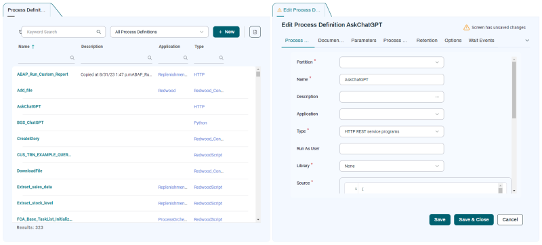Click the Name column filter search icon
Image resolution: width=542 pixels, height=245 pixels.
tap(72, 58)
